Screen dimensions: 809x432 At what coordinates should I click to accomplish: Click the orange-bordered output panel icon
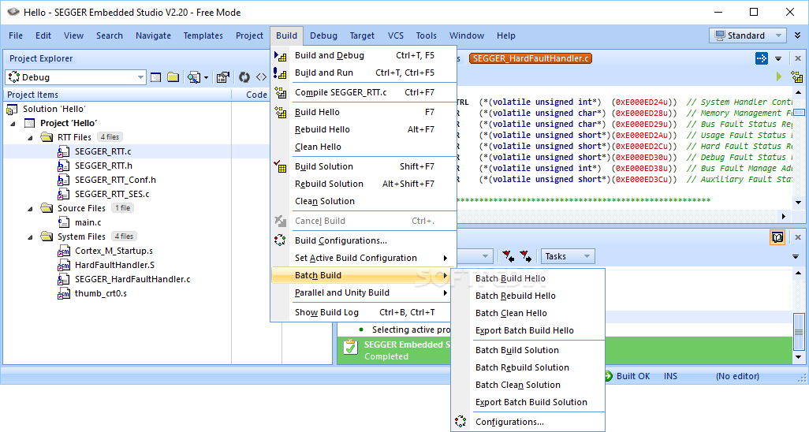pos(777,237)
